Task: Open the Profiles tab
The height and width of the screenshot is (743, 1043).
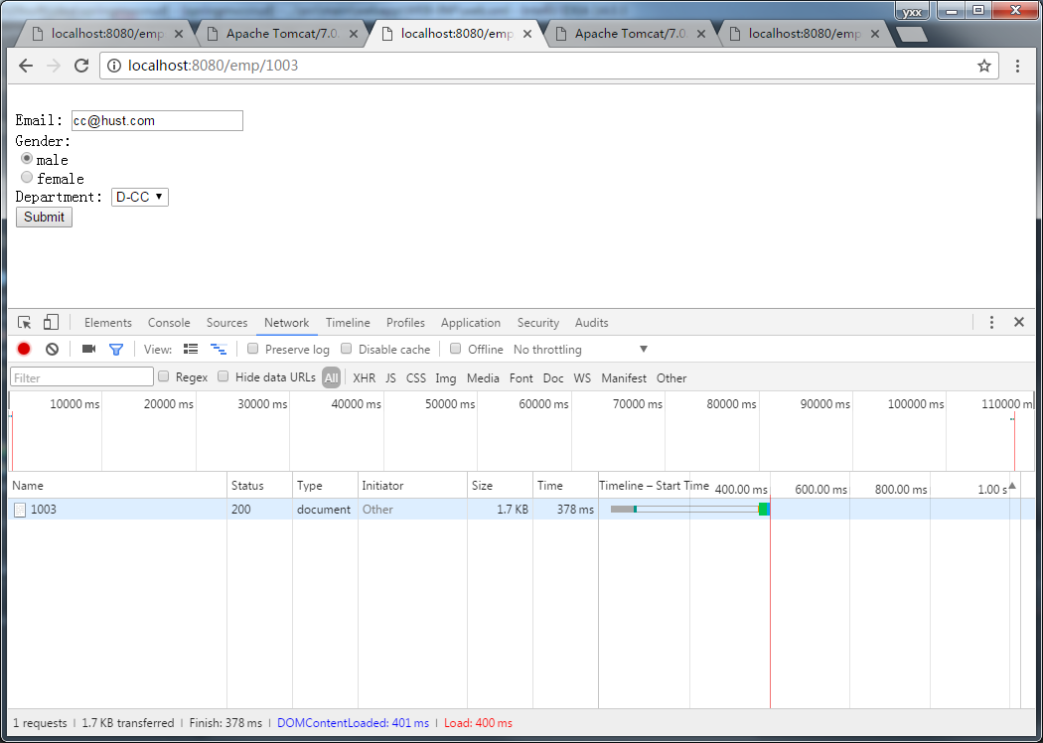Action: [405, 323]
